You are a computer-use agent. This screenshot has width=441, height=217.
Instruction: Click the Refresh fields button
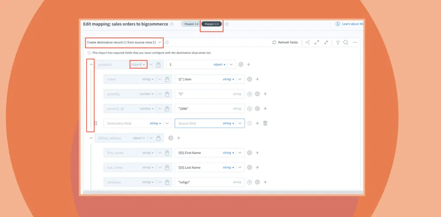pos(285,43)
